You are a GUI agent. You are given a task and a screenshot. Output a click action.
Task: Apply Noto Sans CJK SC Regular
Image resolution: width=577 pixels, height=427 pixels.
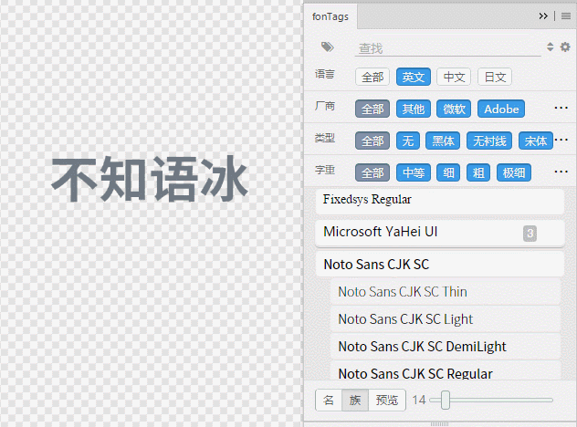[446, 371]
